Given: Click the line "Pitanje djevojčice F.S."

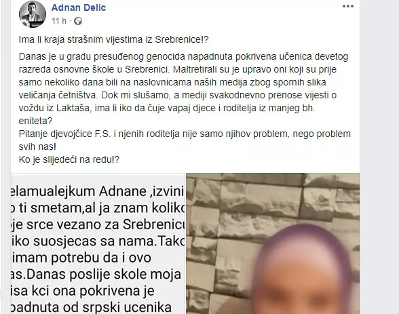Looking at the screenshot, I should tap(185, 134).
